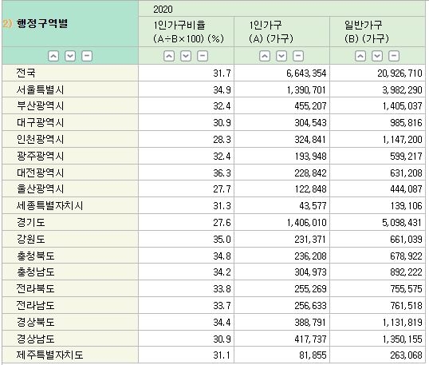Click the value 455,207 for 부산광역시
Viewport: 429px width, 365px height.
coord(310,106)
